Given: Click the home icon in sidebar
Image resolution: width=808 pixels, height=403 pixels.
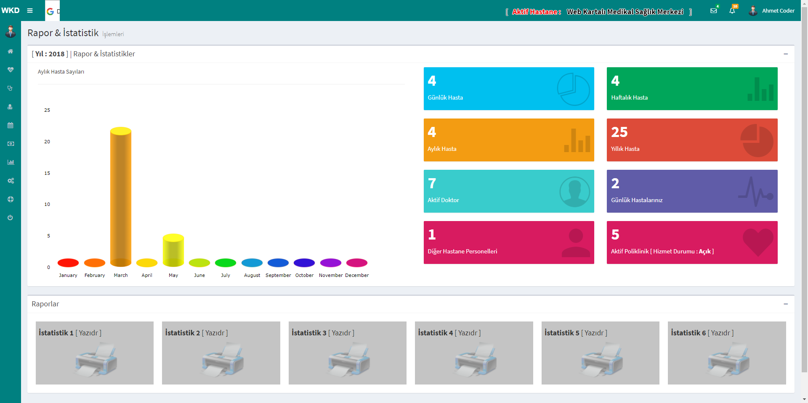Looking at the screenshot, I should pos(11,51).
